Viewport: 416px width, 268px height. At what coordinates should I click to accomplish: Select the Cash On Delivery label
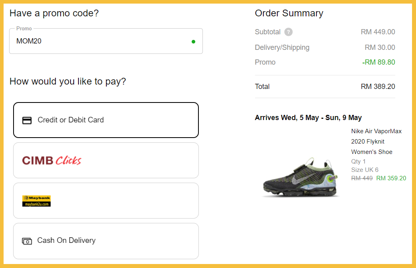tap(66, 240)
